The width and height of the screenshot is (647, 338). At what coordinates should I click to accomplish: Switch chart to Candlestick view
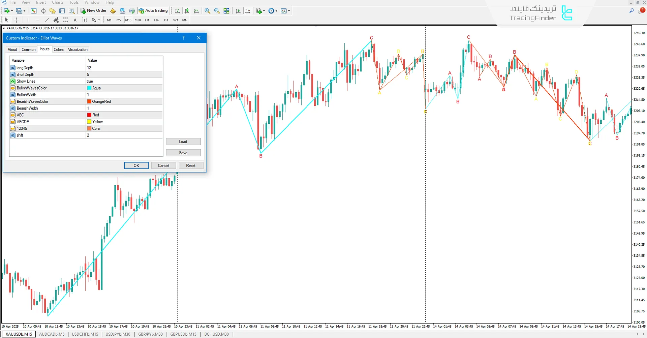point(187,10)
